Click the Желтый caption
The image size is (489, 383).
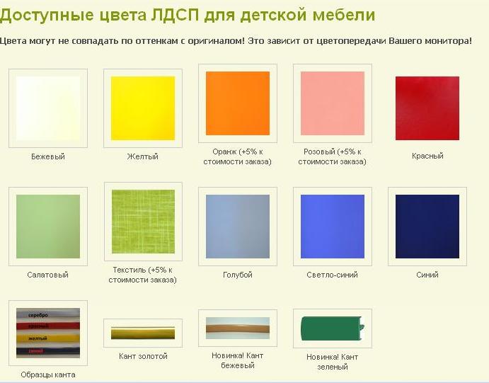click(142, 156)
